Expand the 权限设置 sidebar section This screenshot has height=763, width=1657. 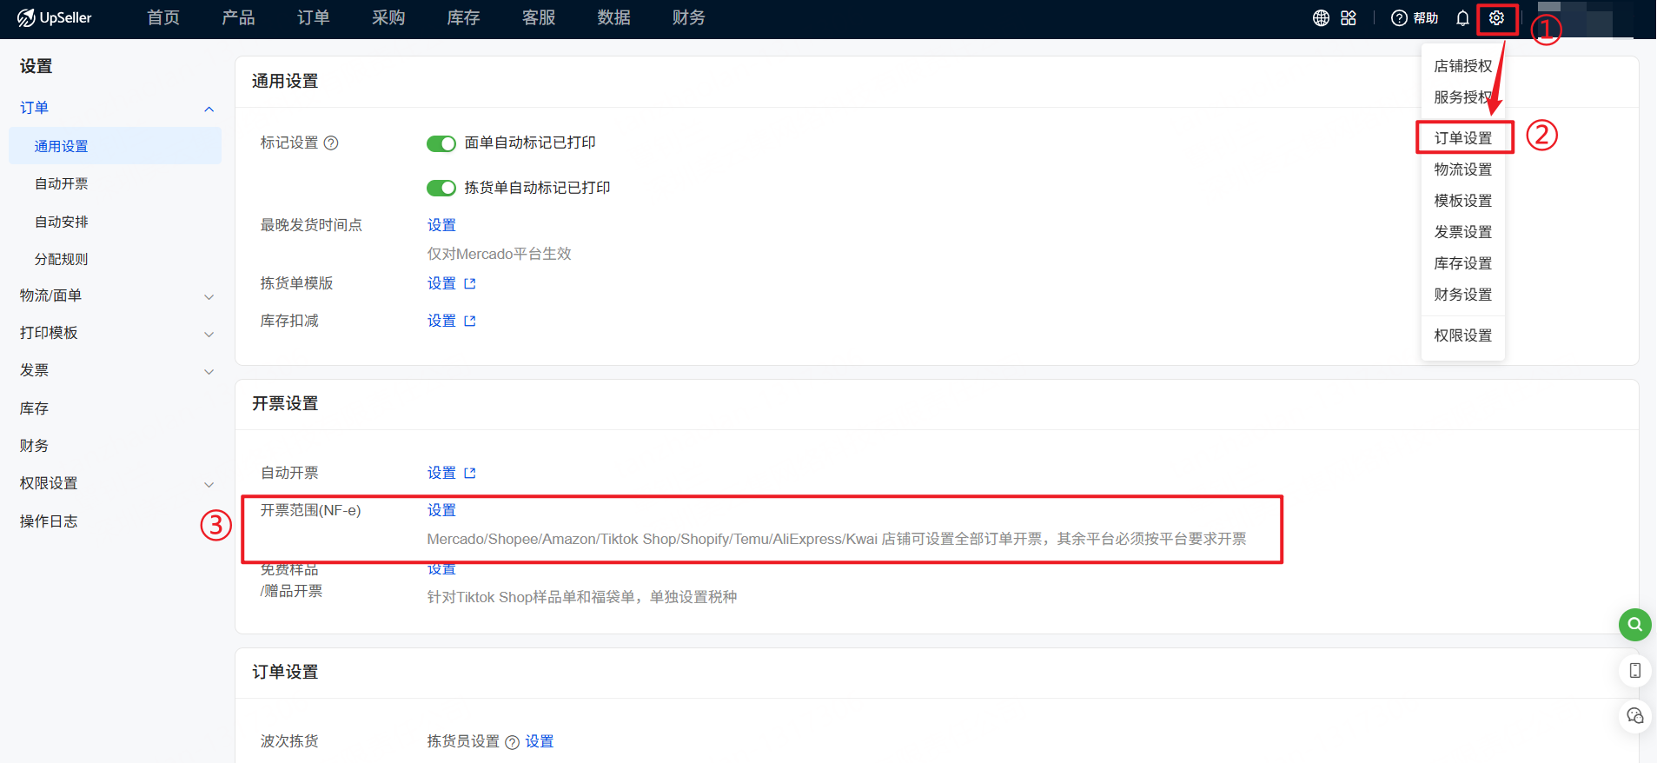click(x=209, y=485)
